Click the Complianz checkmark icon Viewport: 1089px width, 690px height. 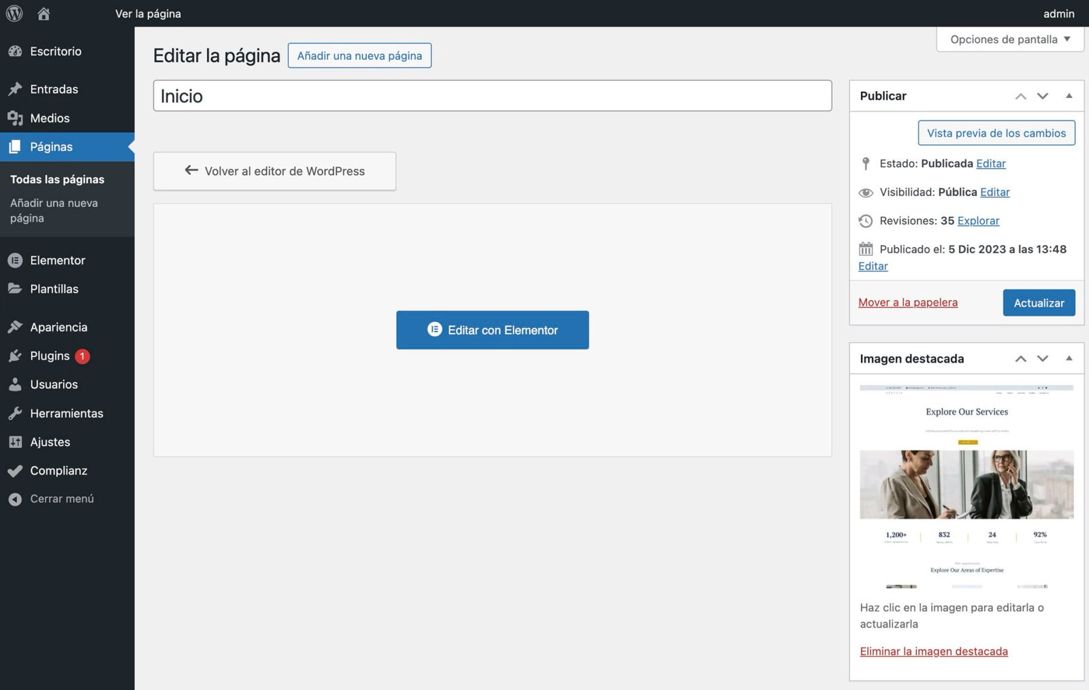[x=15, y=471]
